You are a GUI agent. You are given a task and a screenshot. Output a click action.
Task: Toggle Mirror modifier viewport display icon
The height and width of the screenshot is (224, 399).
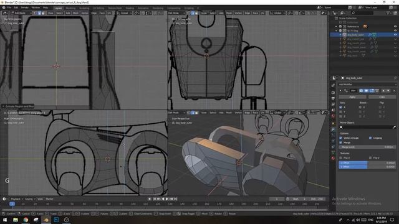tap(366, 91)
